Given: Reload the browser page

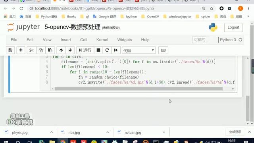Looking at the screenshot, I should 21,8.
